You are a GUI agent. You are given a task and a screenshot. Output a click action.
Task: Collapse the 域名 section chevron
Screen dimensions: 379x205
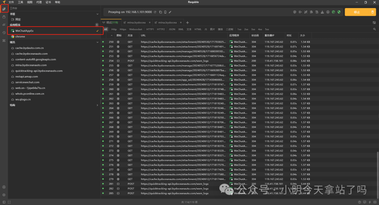pyautogui.click(x=98, y=42)
